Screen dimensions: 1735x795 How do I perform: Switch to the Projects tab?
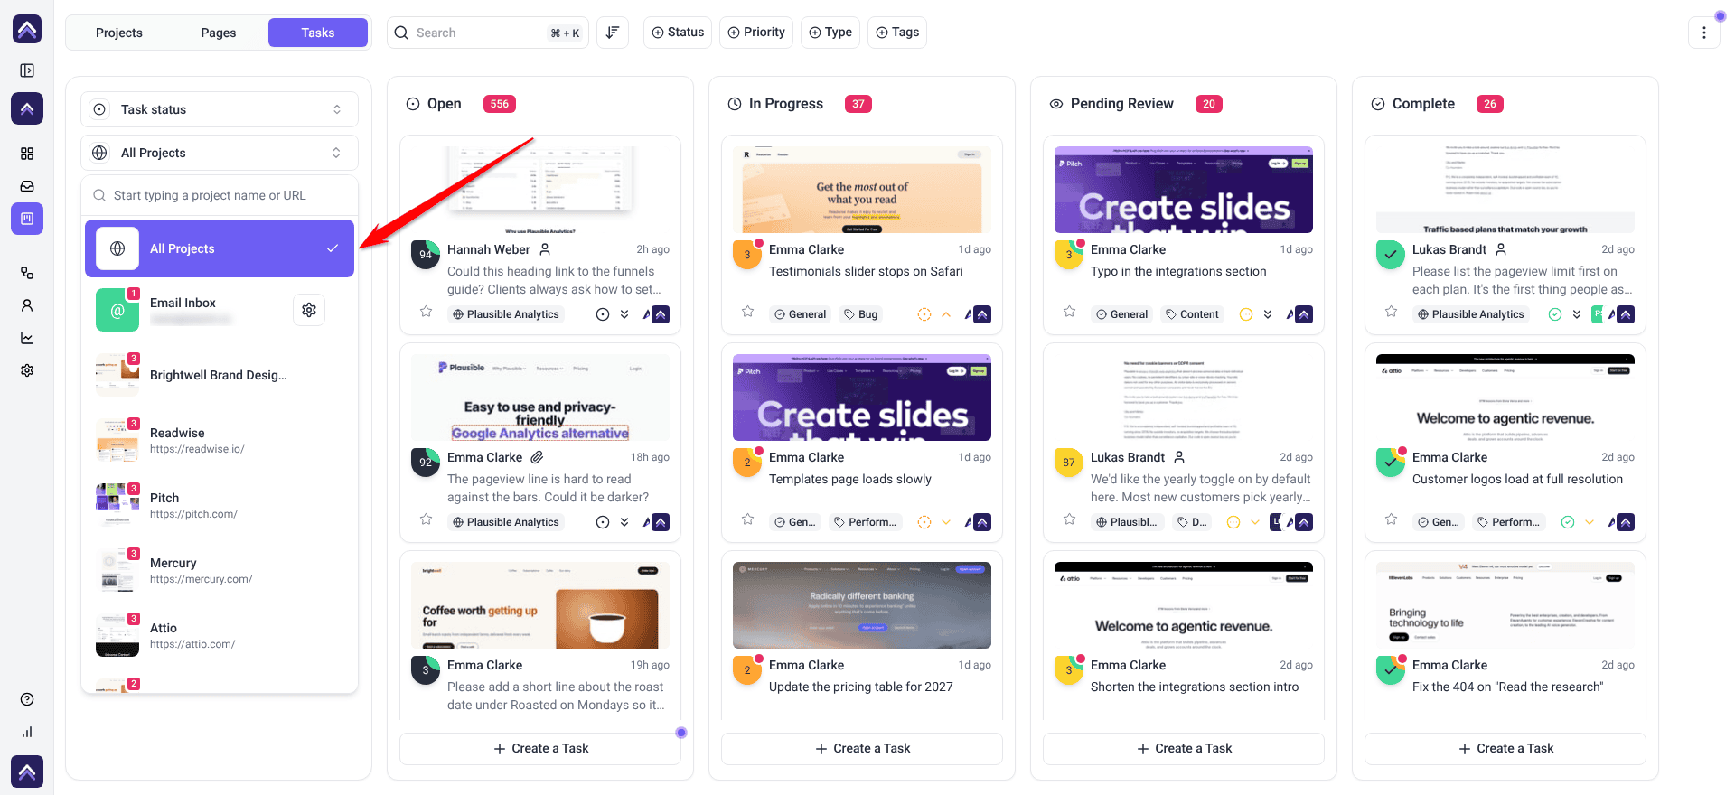tap(119, 33)
